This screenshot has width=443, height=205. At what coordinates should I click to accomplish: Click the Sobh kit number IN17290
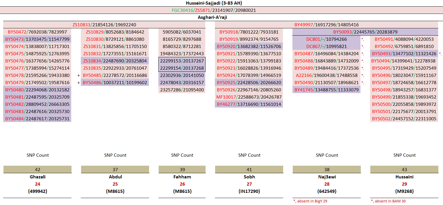pos(249,191)
